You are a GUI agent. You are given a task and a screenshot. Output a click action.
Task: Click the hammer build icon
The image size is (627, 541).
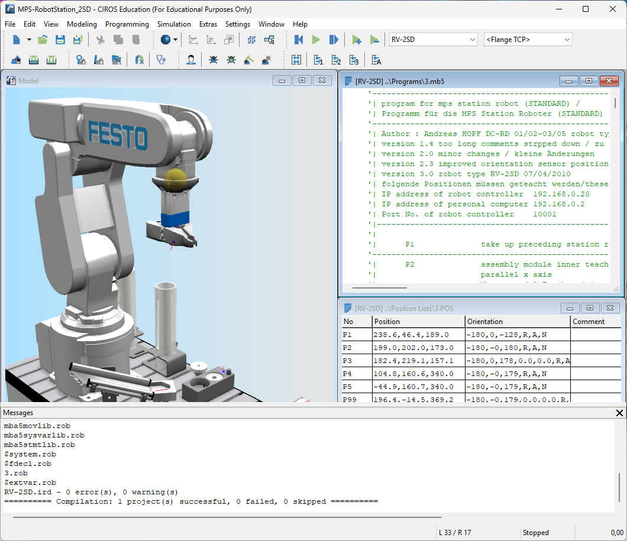pos(248,60)
